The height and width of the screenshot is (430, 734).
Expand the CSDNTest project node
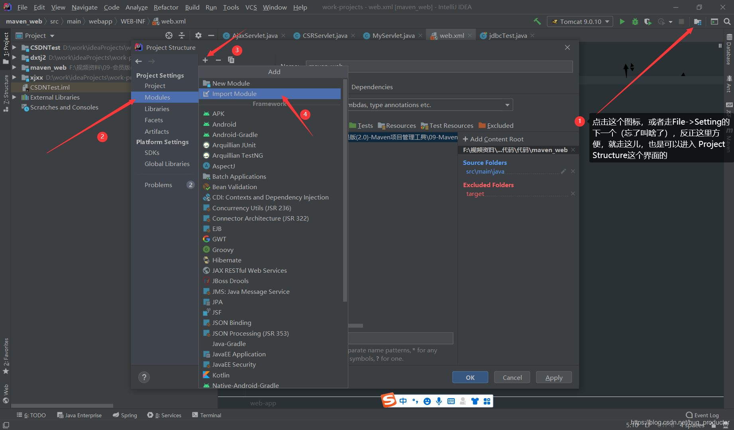(x=14, y=47)
